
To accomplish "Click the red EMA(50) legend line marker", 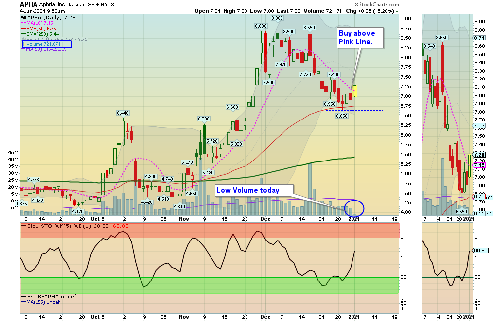I will (x=23, y=29).
